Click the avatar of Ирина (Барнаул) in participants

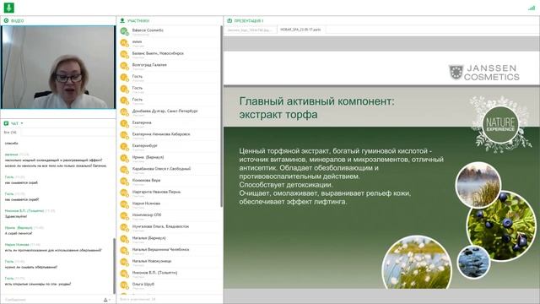point(124,158)
